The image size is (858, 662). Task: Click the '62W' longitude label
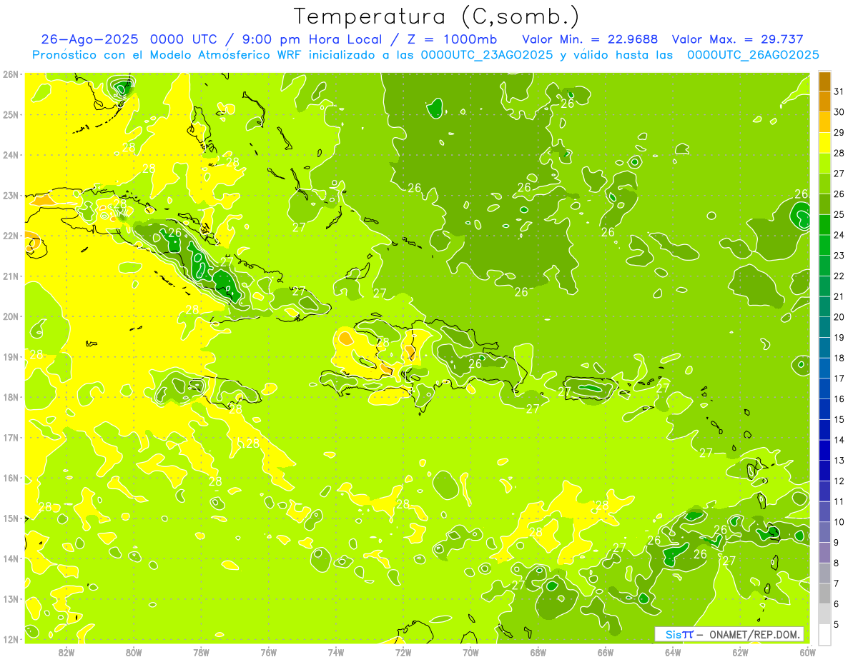(741, 652)
